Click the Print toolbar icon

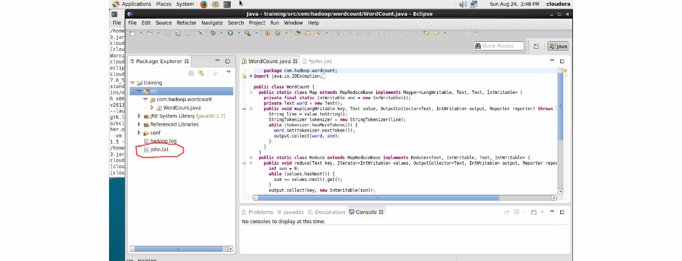click(187, 33)
